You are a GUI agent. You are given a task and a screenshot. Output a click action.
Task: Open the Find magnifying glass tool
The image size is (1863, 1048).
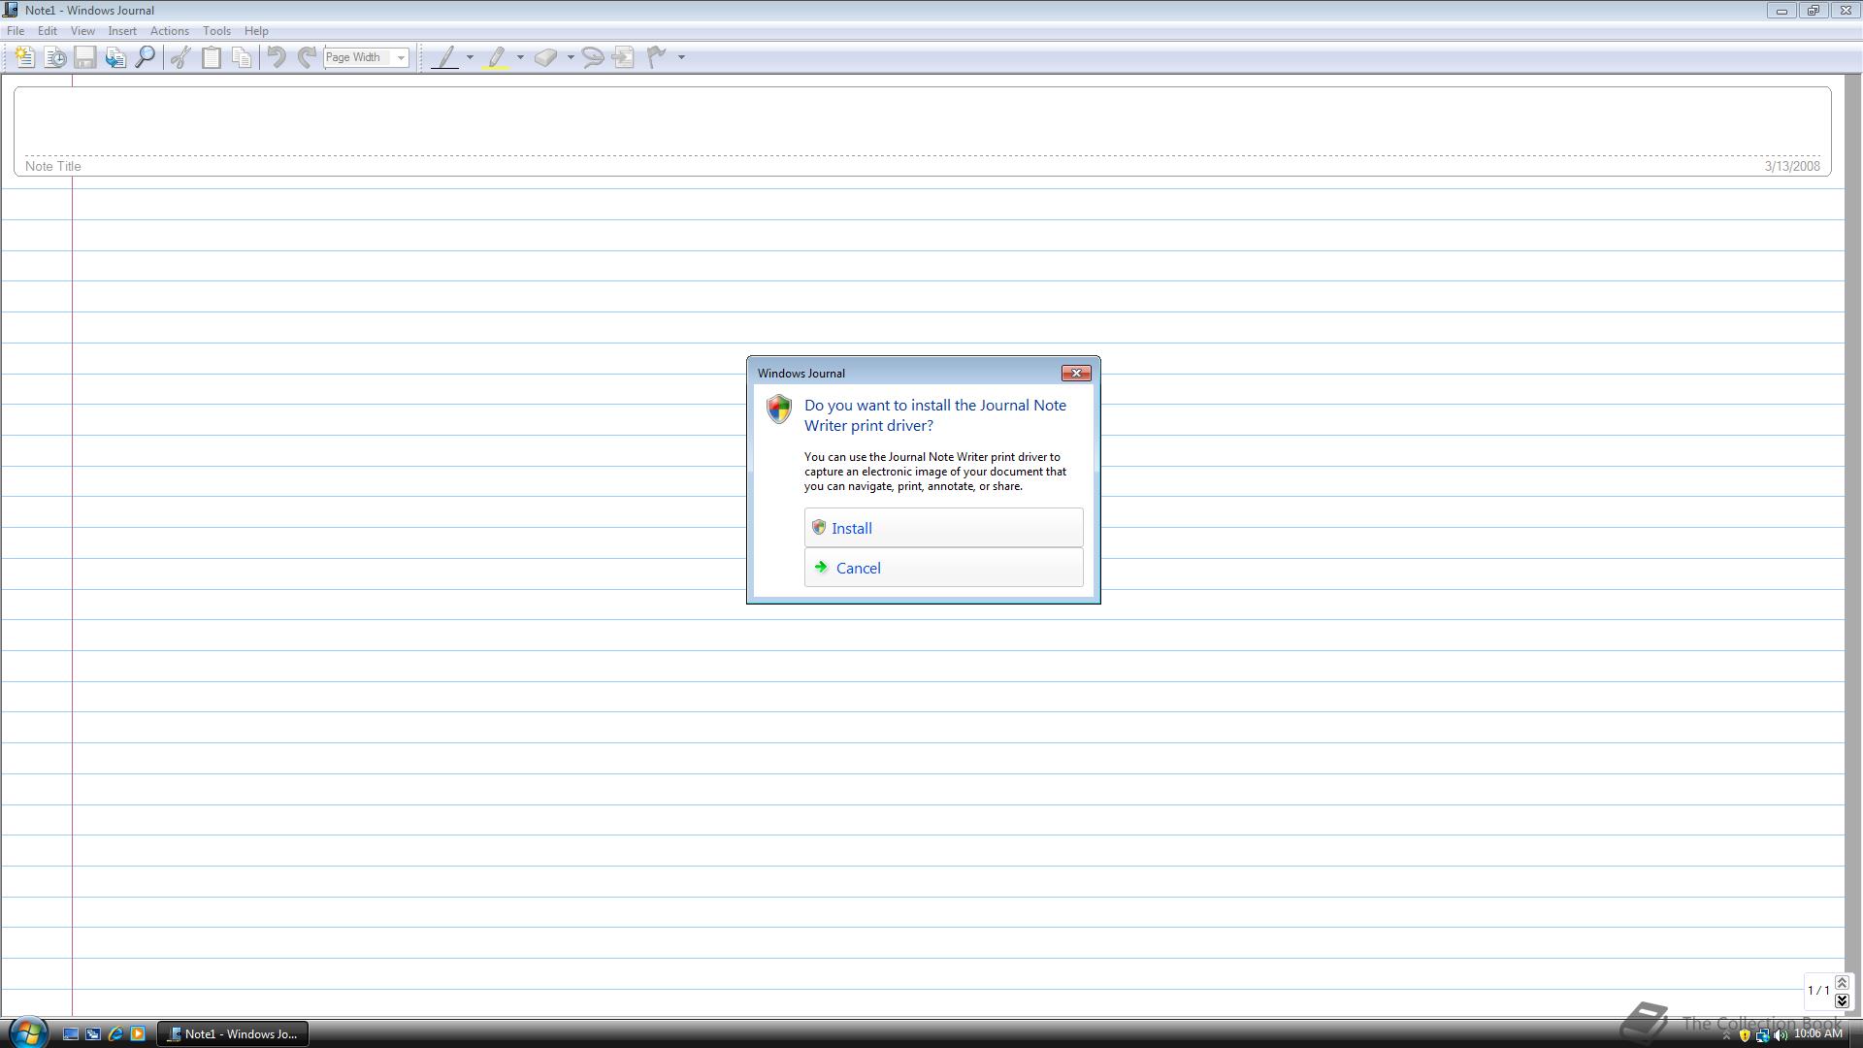146,57
